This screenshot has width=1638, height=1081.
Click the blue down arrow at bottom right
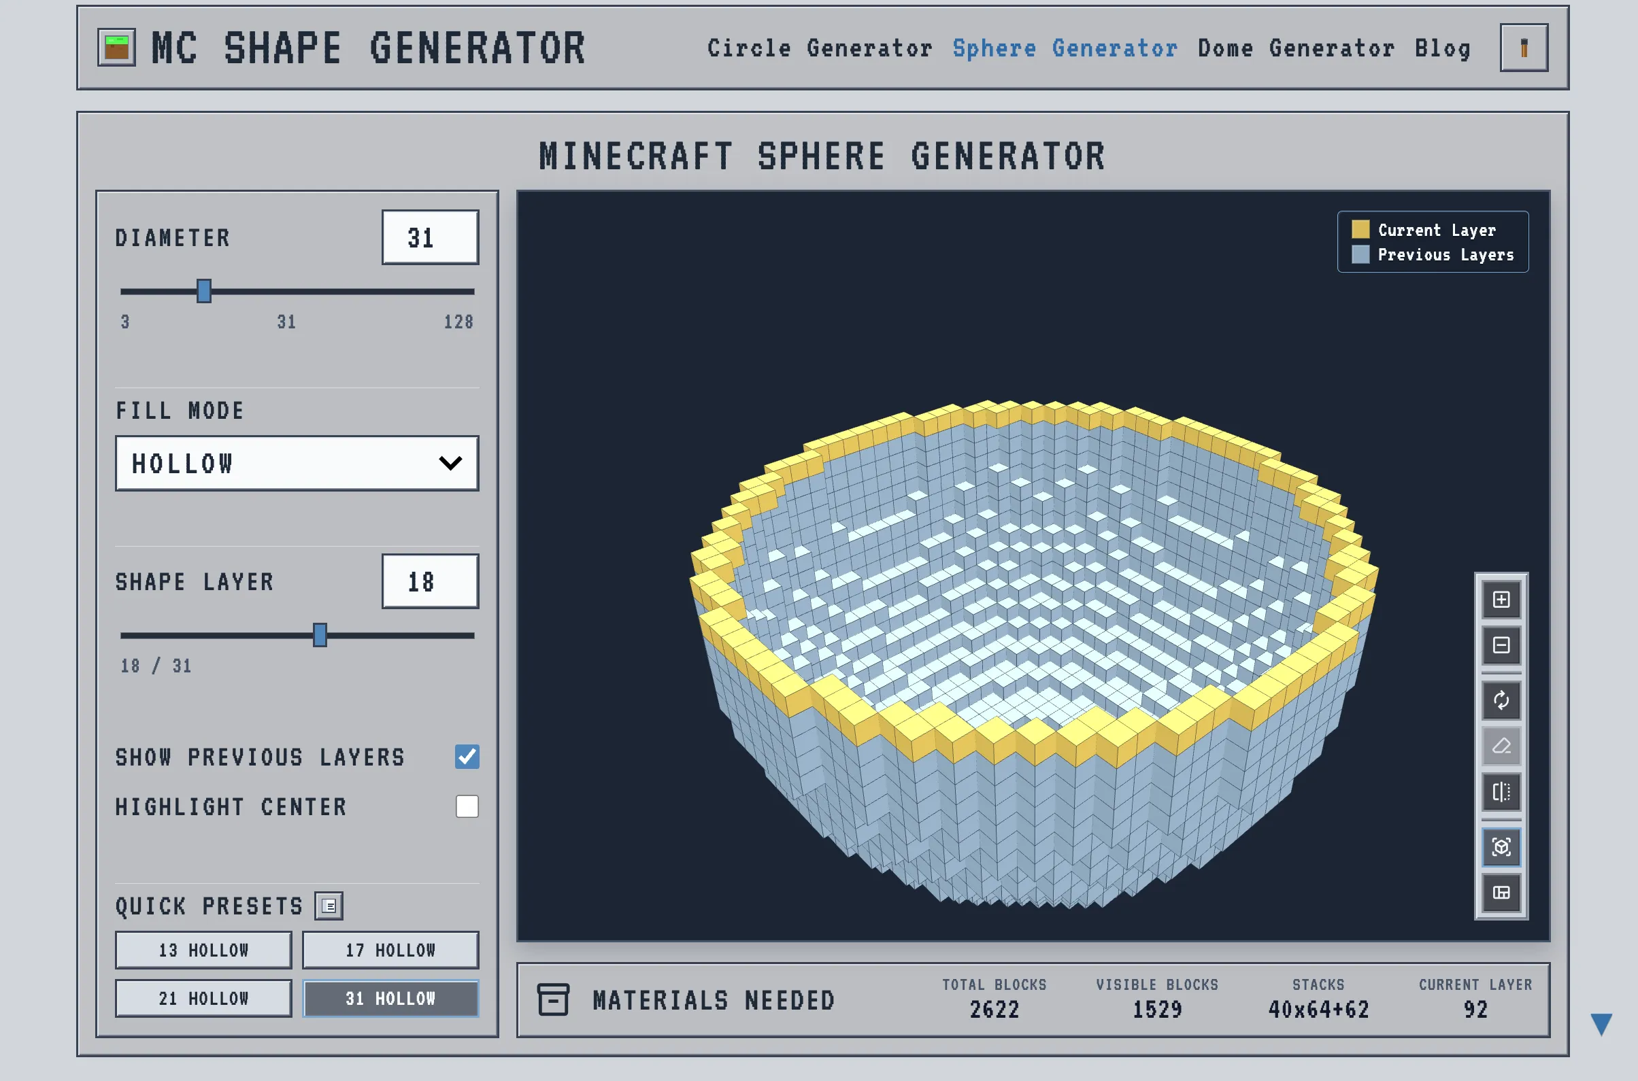point(1601,1024)
